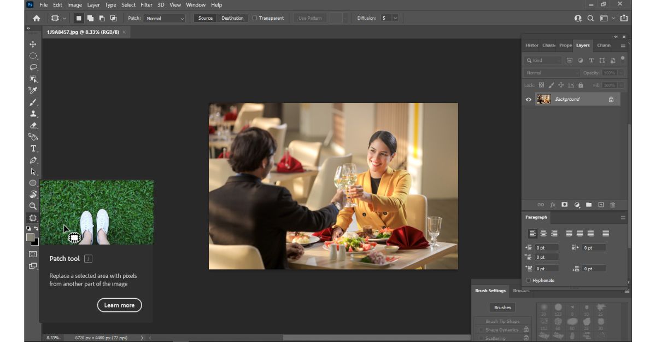
Task: Open the Paragraph panel options menu
Action: tap(623, 217)
